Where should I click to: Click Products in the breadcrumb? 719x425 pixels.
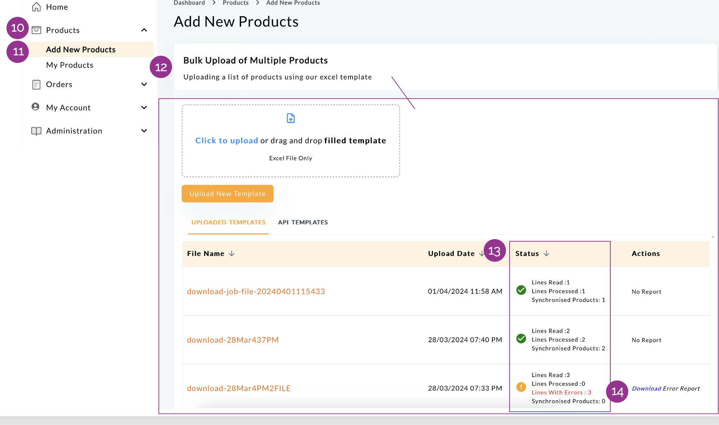point(235,3)
